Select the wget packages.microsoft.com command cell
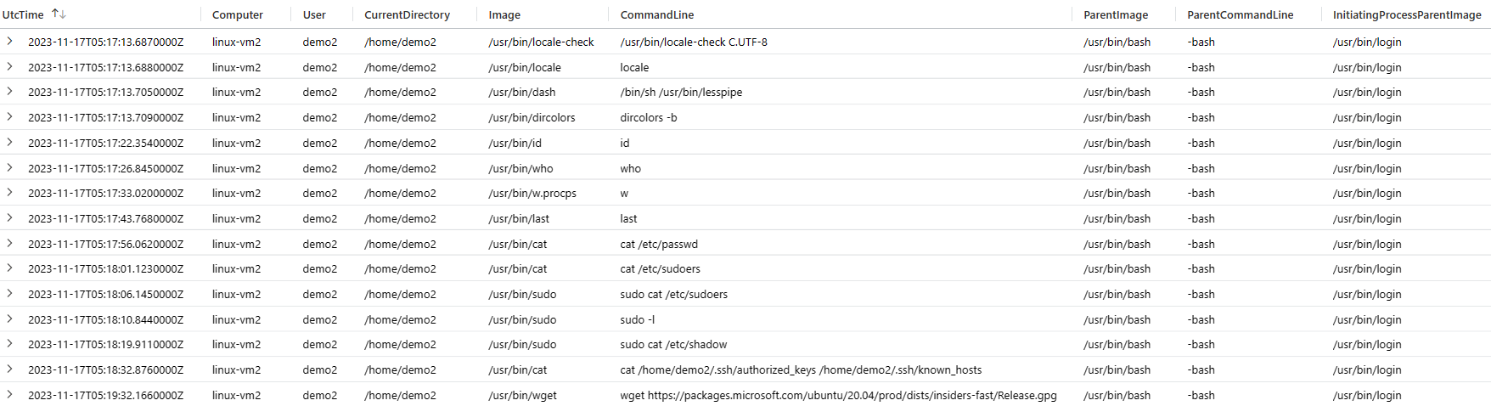Viewport: 1491px width, 406px height. point(838,396)
